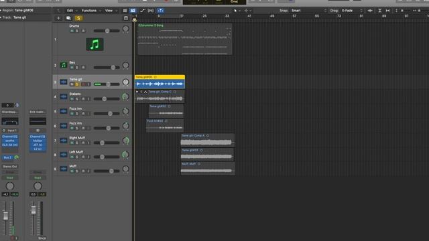
Task: Adjust the Drums track volume slider
Action: [x=107, y=31]
